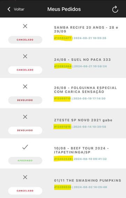The width and height of the screenshot is (126, 198).
Task: Tap the refresh icon in header
Action: click(115, 9)
